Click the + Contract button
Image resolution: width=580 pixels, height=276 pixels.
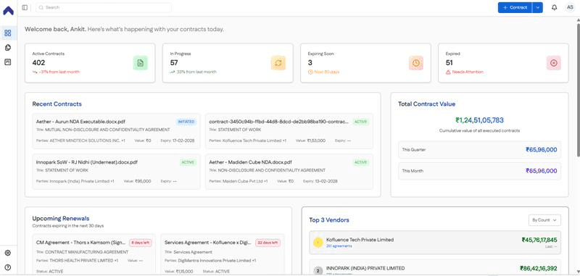pos(515,7)
